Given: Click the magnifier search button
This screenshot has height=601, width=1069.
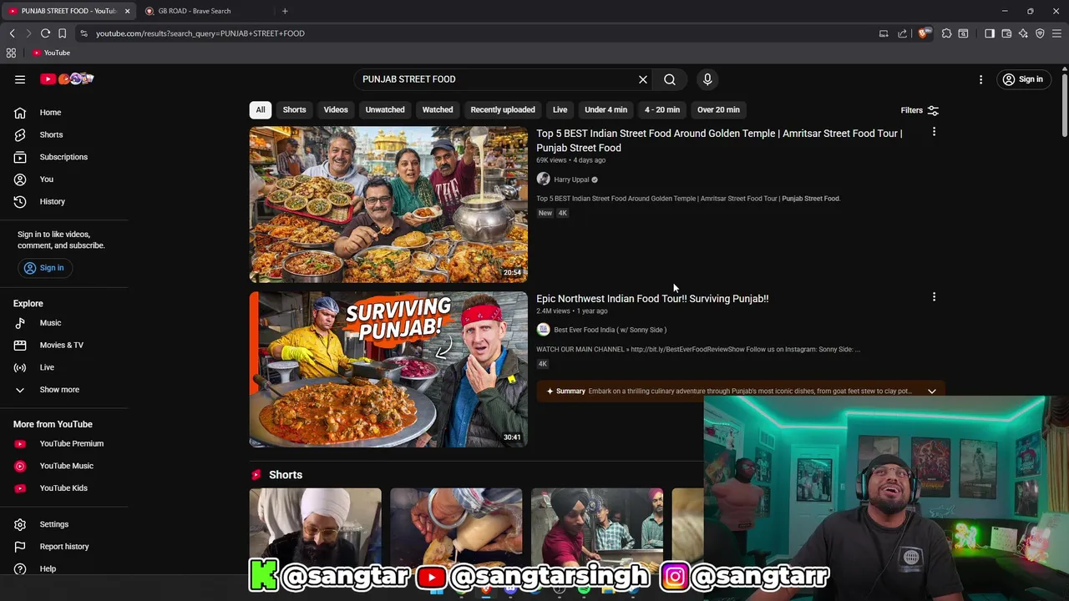Looking at the screenshot, I should [670, 79].
